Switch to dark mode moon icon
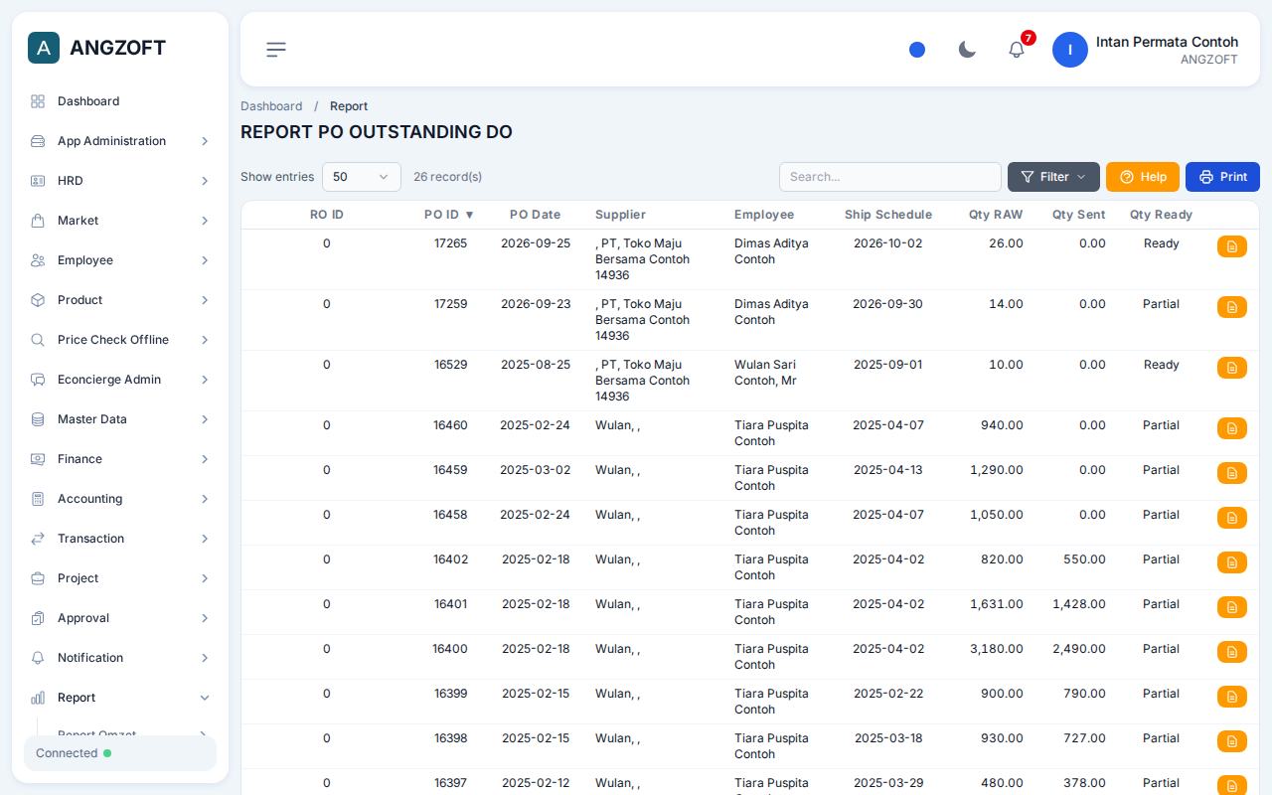The image size is (1272, 795). pos(967,50)
